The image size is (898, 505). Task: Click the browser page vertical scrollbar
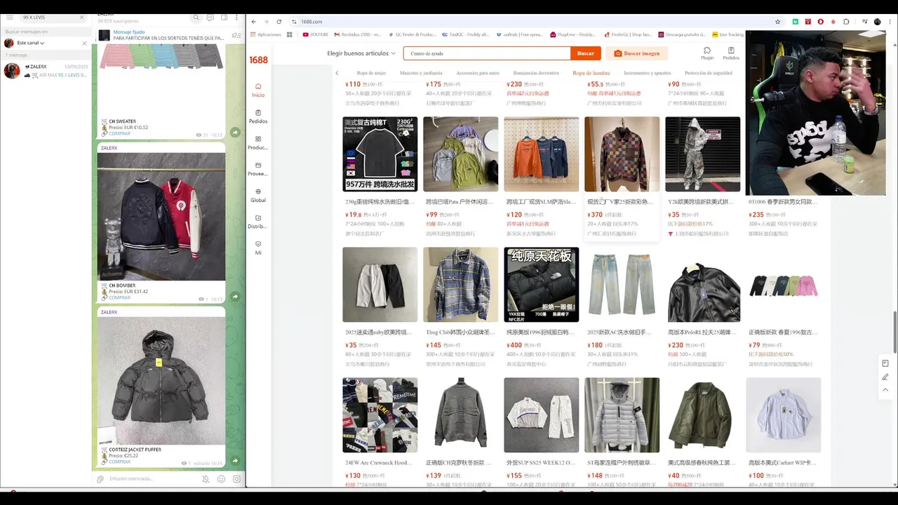(894, 331)
